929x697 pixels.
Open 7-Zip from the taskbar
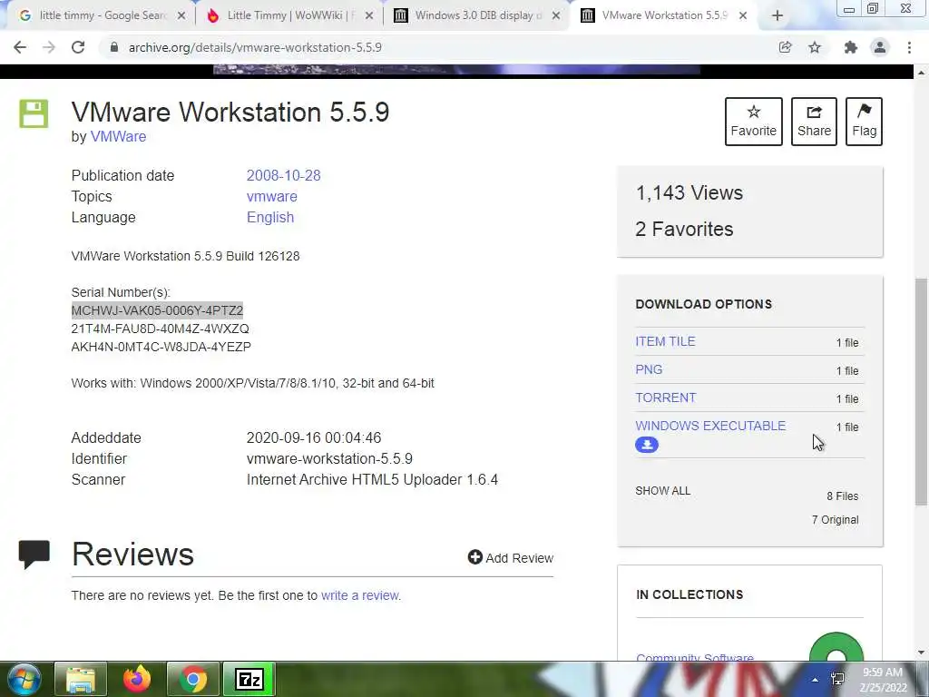click(x=249, y=679)
